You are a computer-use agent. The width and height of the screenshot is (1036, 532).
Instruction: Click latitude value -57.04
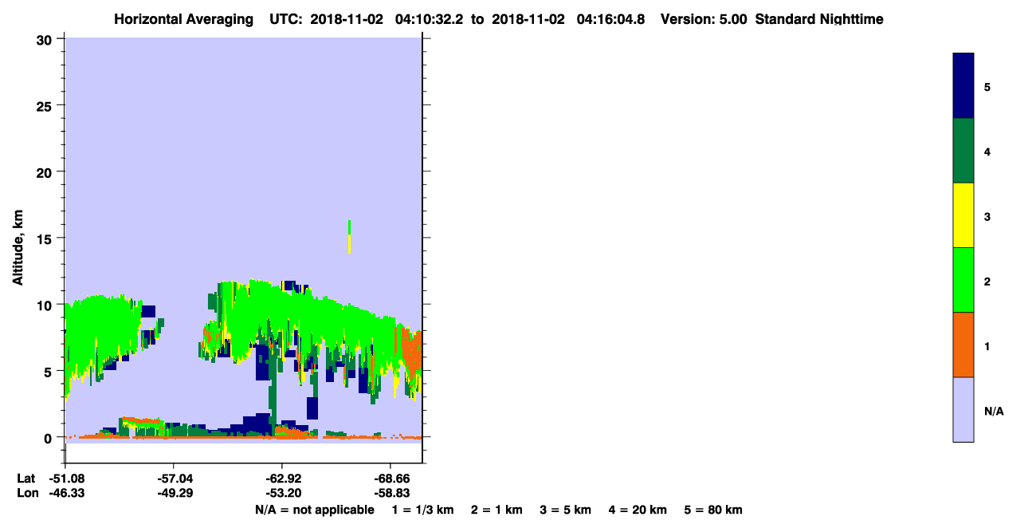[x=174, y=478]
